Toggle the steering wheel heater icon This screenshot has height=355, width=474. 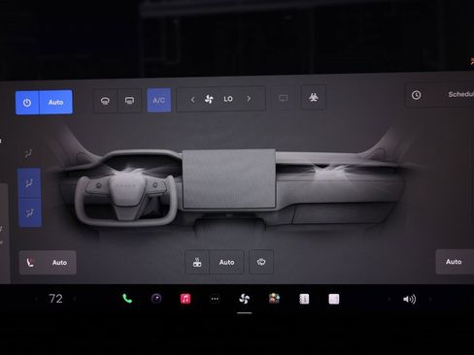click(x=197, y=262)
